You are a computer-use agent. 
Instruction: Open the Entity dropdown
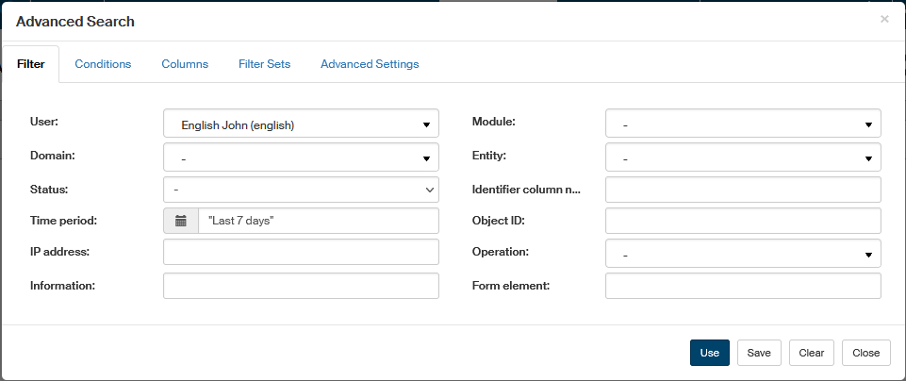coord(742,157)
